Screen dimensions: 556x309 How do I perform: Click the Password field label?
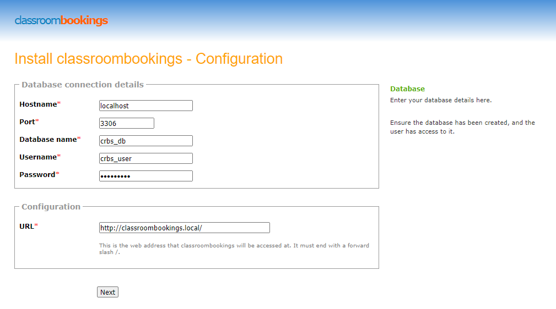(x=37, y=175)
